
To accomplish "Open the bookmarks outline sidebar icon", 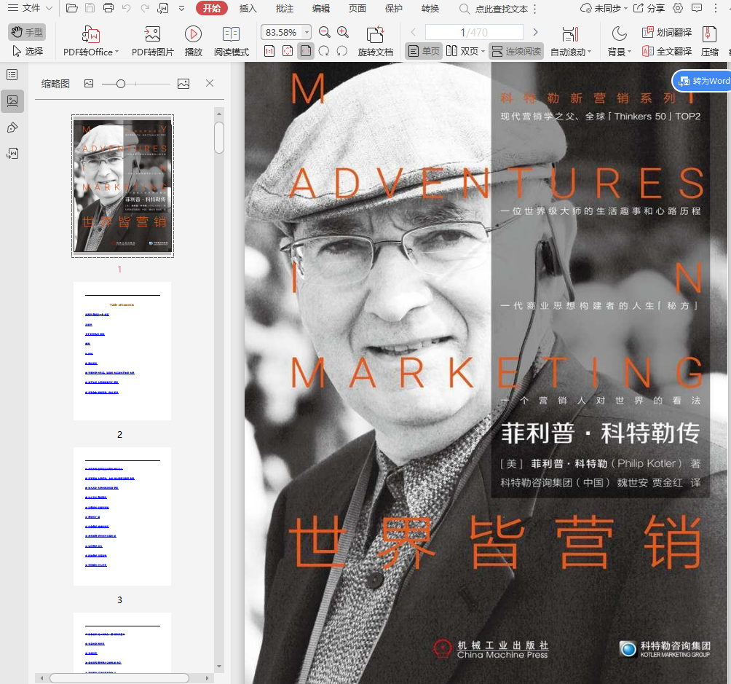I will (12, 75).
